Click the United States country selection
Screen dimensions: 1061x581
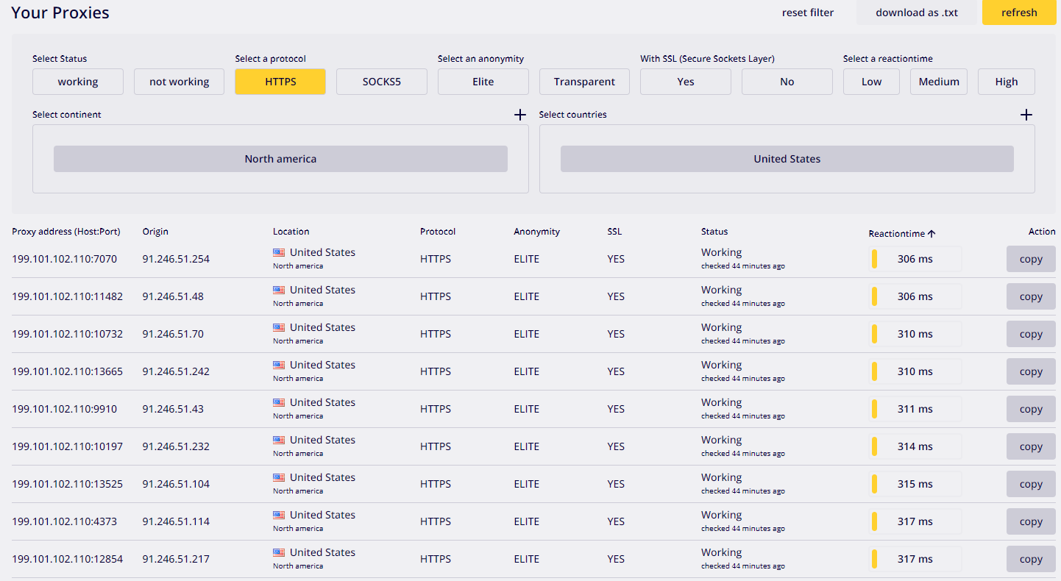coord(787,159)
